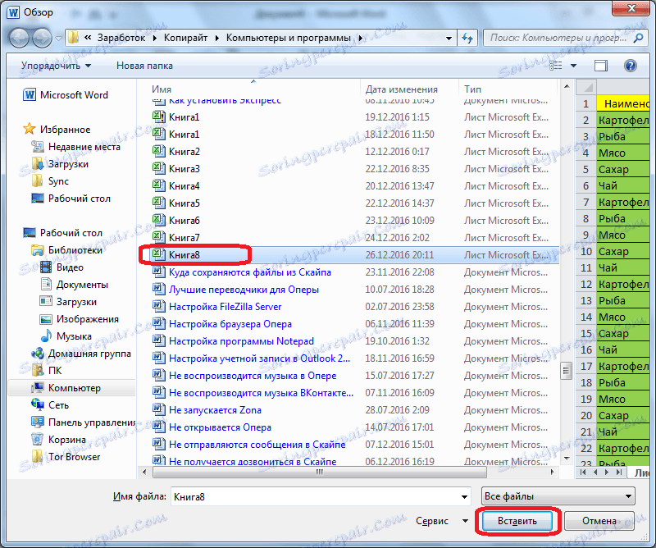Viewport: 656px width, 548px height.
Task: Open the recent pages dropdown arrow
Action: pyautogui.click(x=58, y=39)
